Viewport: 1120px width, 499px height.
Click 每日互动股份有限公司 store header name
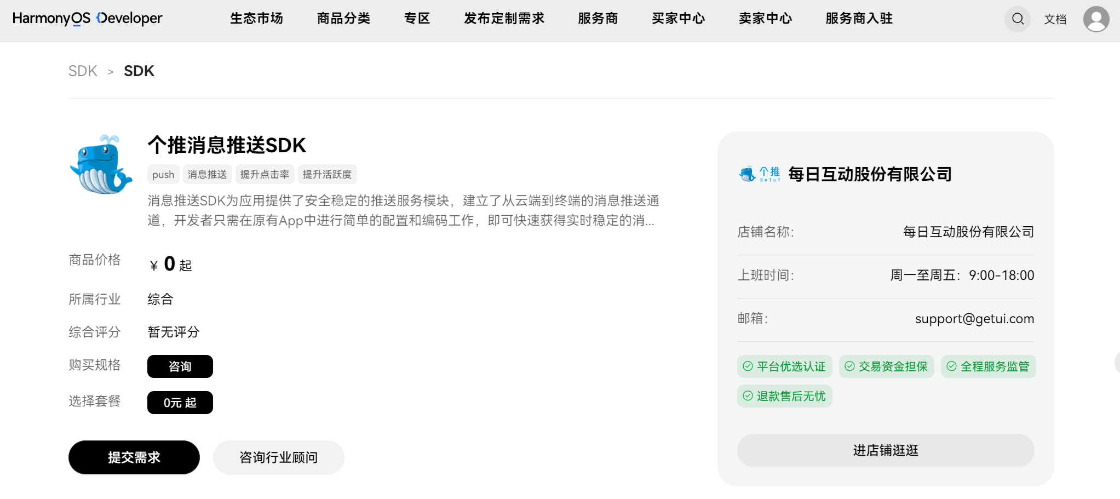point(870,174)
